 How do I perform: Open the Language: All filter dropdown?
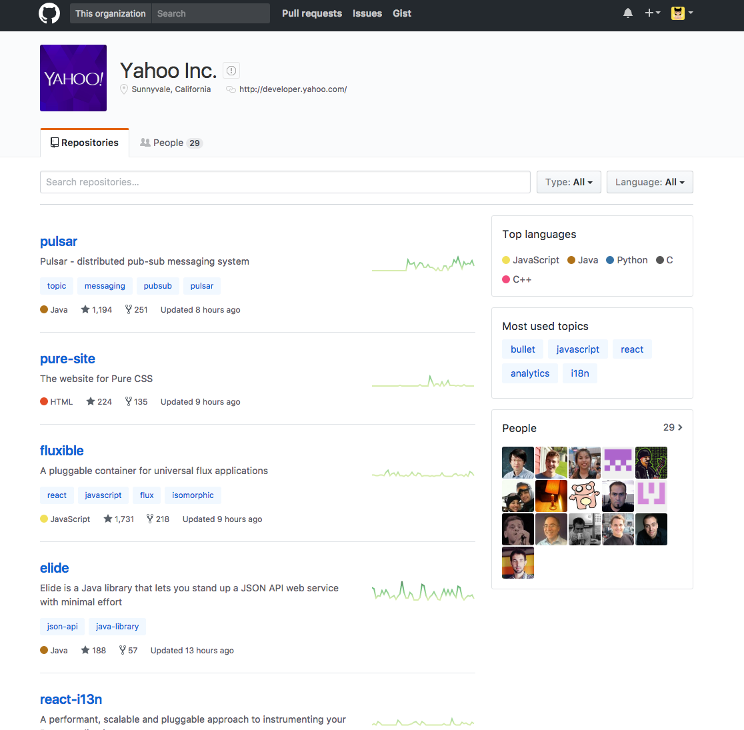point(649,182)
